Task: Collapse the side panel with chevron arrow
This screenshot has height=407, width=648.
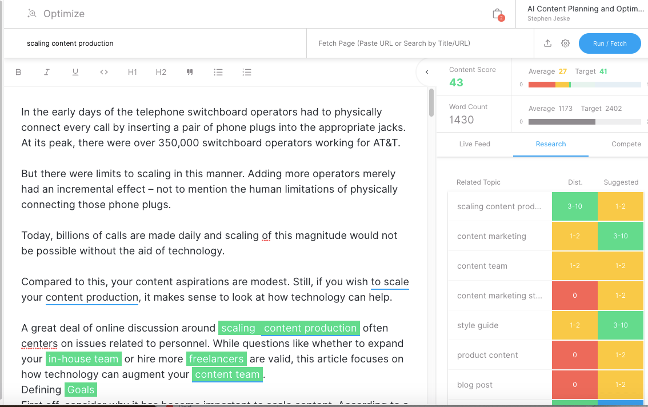Action: pyautogui.click(x=426, y=72)
